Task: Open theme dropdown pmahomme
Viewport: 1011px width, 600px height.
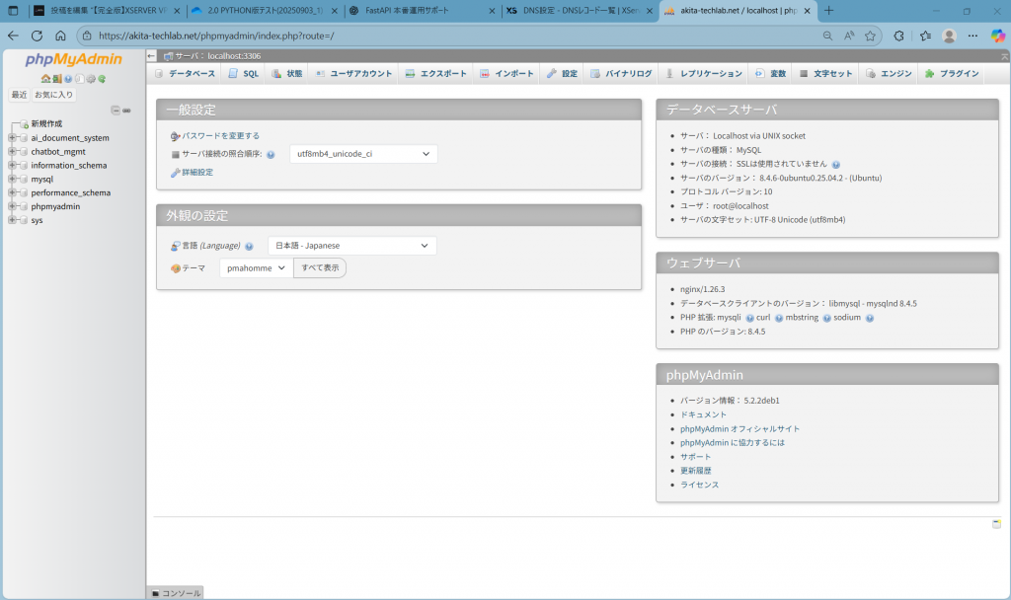Action: coord(256,268)
